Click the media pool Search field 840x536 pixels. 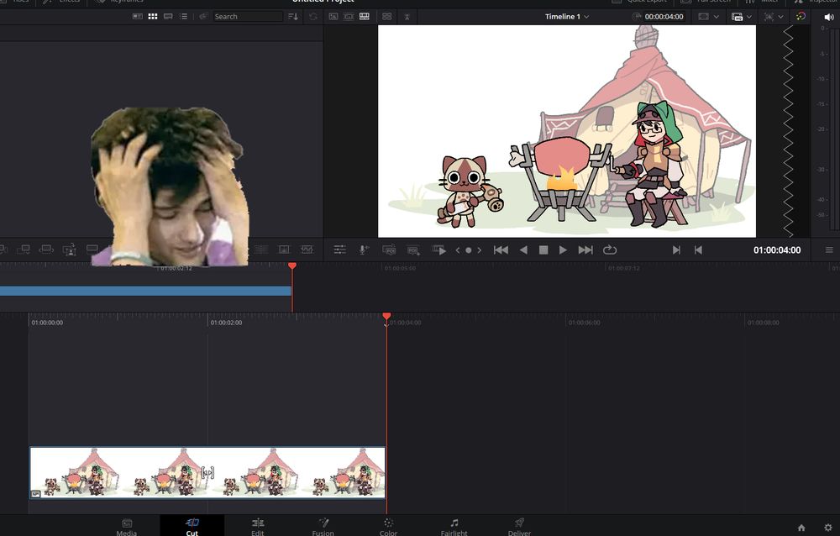coord(248,17)
